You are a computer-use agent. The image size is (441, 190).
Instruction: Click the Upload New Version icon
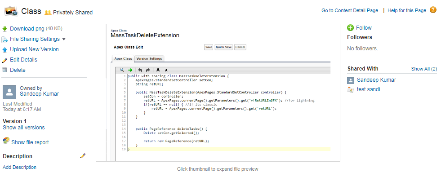tap(5, 49)
